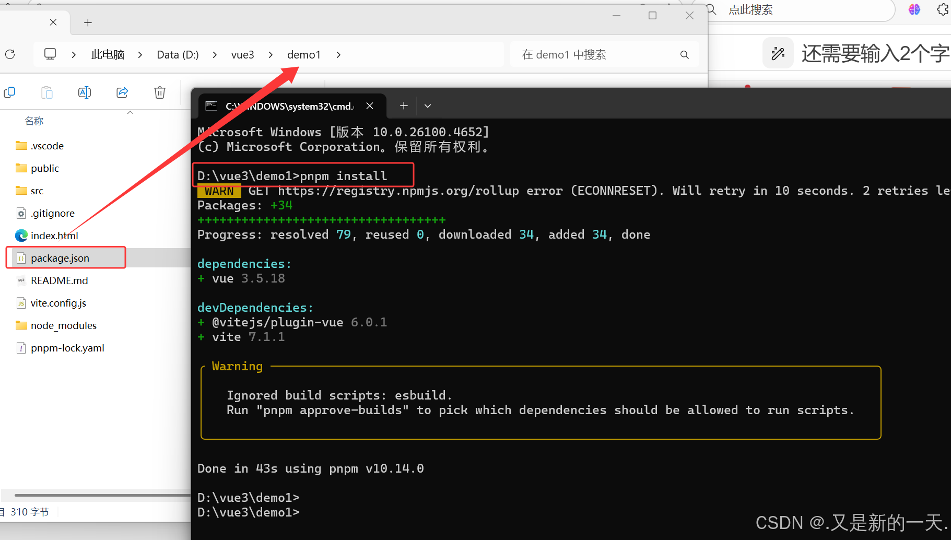
Task: Click the 点此搜索 search field
Action: tap(799, 10)
